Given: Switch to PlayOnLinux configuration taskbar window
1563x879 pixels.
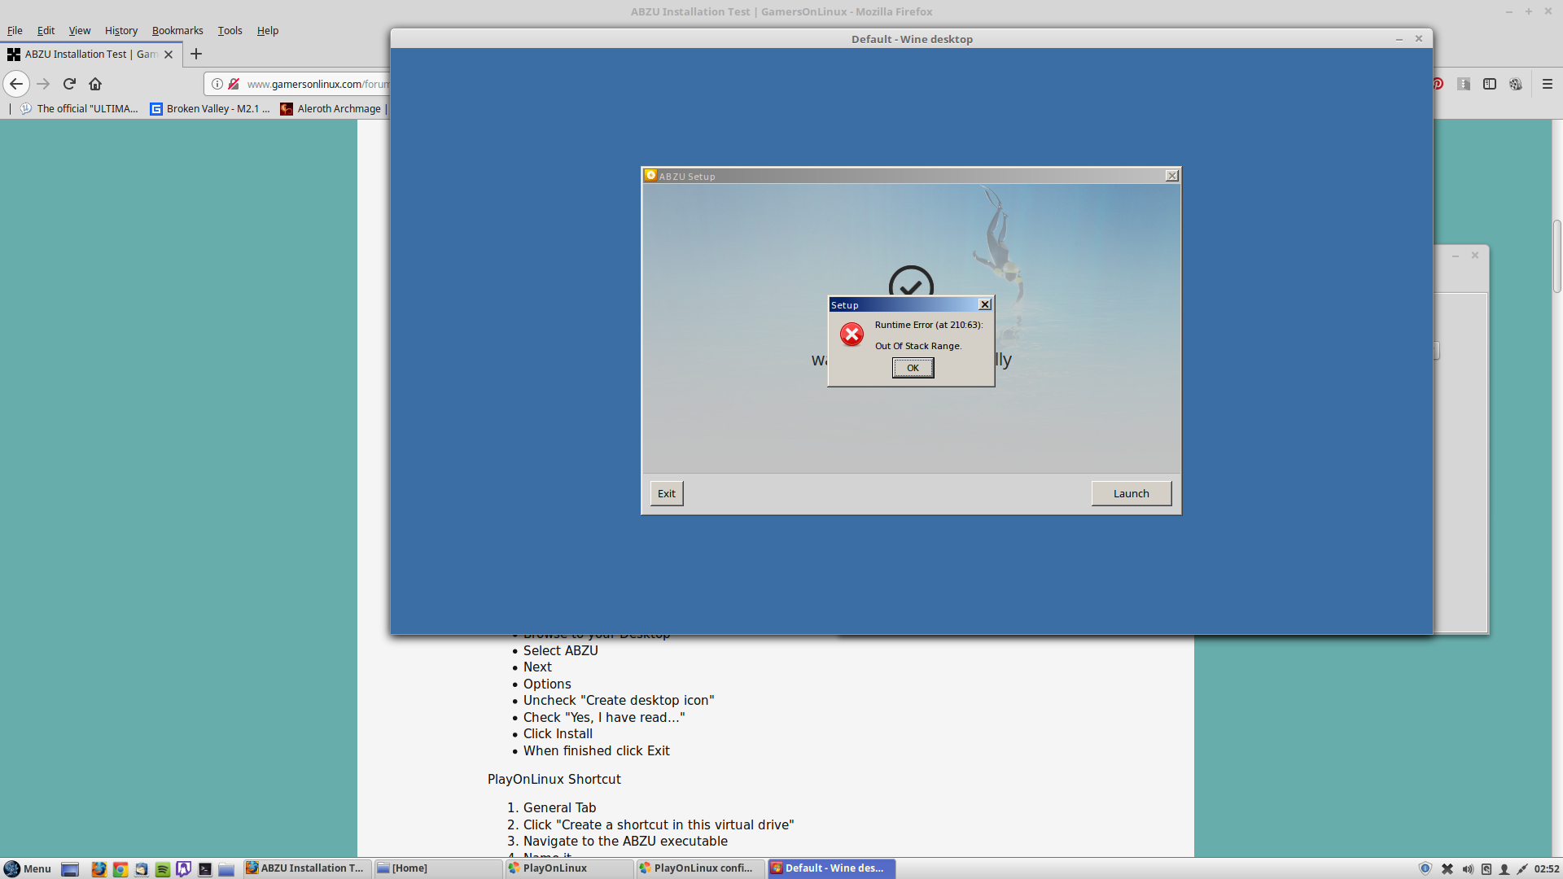Looking at the screenshot, I should [700, 868].
